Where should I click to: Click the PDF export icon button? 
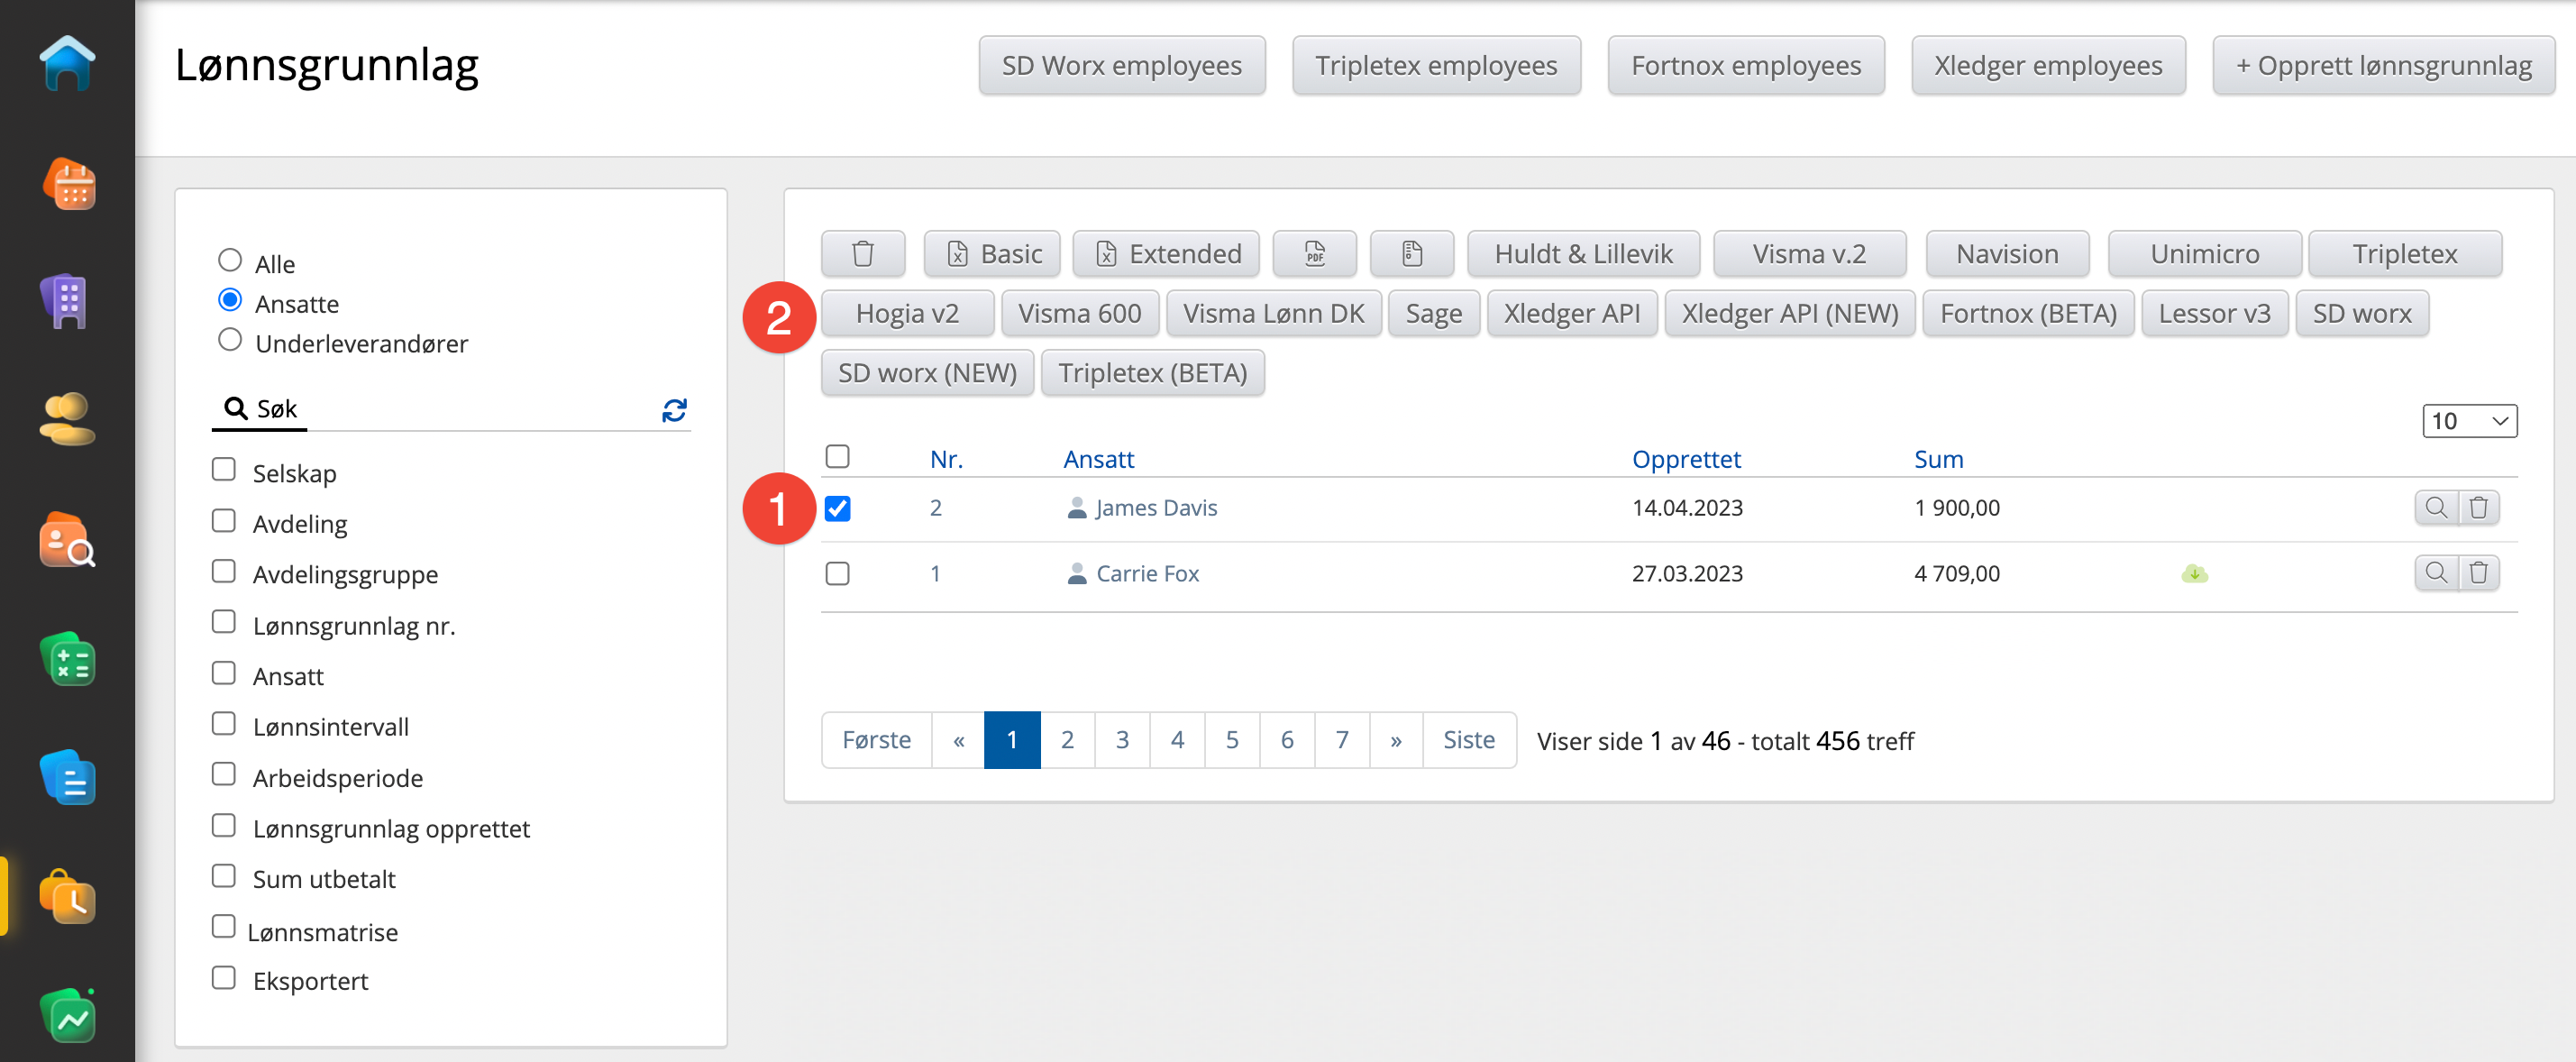click(1313, 254)
